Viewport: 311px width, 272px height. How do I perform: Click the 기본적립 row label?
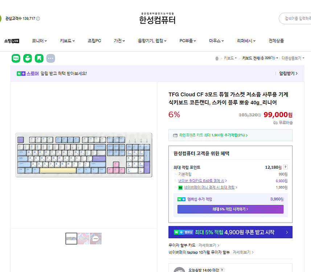pyautogui.click(x=185, y=174)
